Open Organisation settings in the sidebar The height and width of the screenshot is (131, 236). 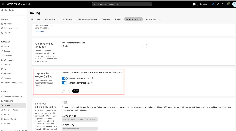click(x=13, y=83)
